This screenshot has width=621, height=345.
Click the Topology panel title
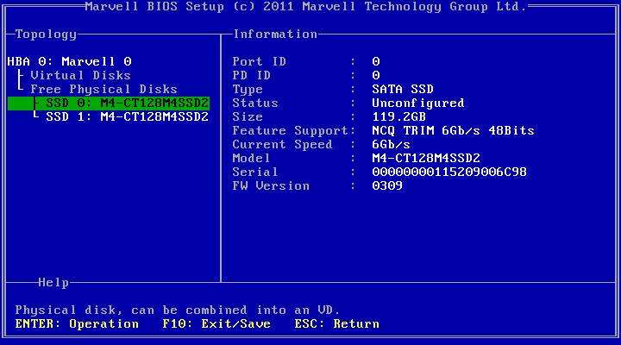click(x=46, y=34)
